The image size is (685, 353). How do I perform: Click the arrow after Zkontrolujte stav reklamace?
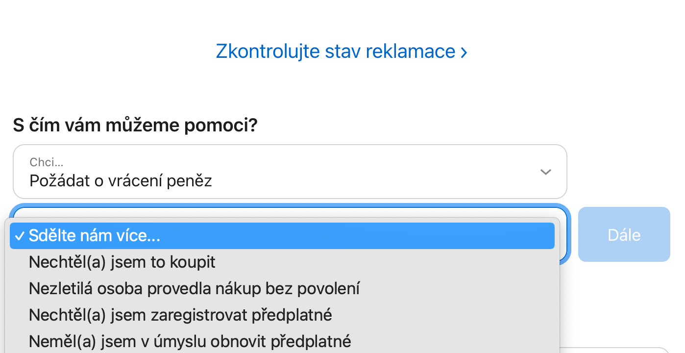click(x=464, y=52)
